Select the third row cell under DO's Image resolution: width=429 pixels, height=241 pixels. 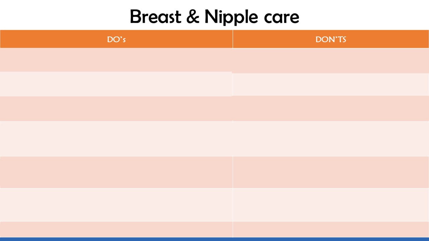(116, 109)
